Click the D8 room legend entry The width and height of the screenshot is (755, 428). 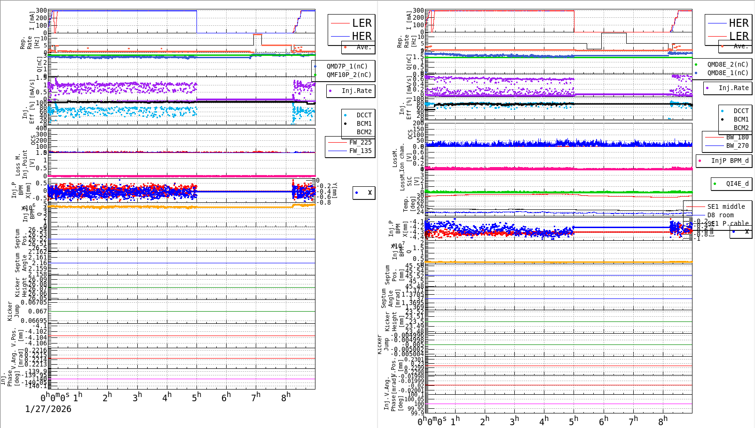[720, 214]
